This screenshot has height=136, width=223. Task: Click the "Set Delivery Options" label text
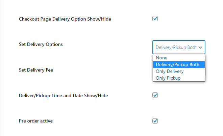41,45
